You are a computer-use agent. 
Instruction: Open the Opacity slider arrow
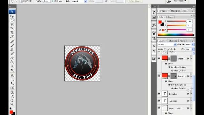click(193, 45)
